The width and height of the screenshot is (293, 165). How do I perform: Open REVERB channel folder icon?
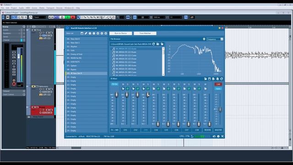[206, 88]
